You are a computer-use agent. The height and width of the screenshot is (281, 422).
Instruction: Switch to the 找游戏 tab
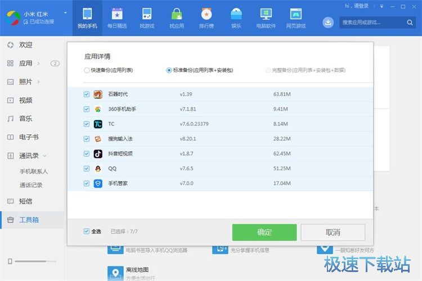[x=147, y=18]
